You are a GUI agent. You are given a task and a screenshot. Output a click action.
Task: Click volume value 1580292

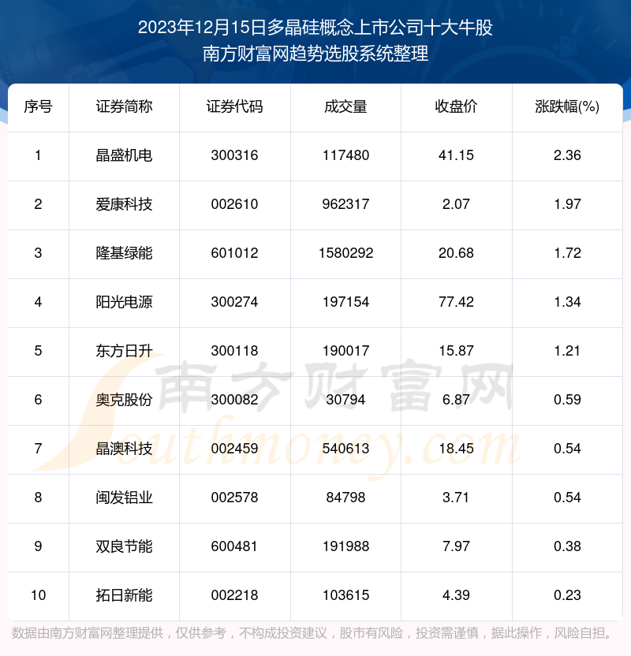coord(345,253)
